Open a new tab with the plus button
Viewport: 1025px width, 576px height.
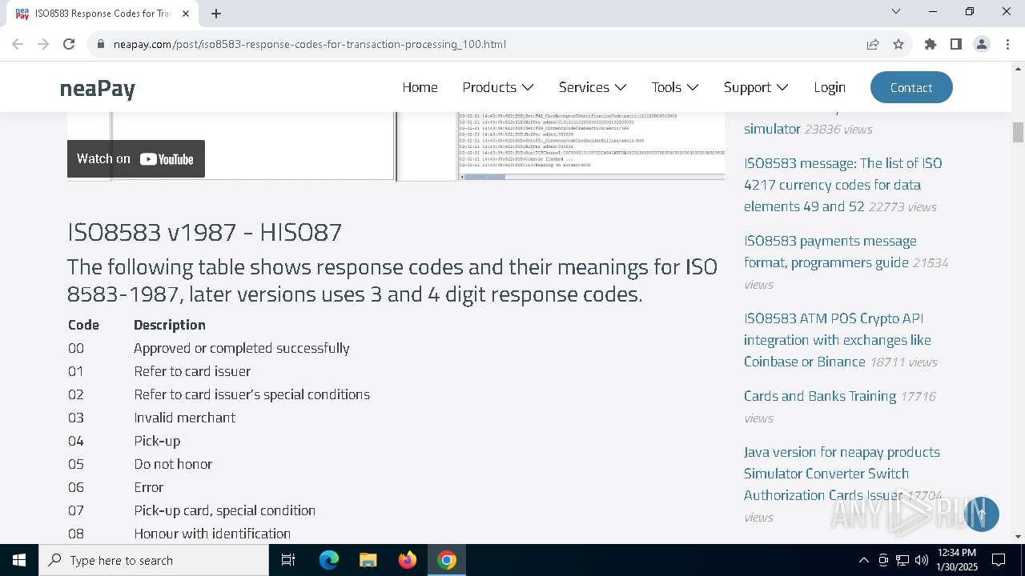pyautogui.click(x=216, y=14)
